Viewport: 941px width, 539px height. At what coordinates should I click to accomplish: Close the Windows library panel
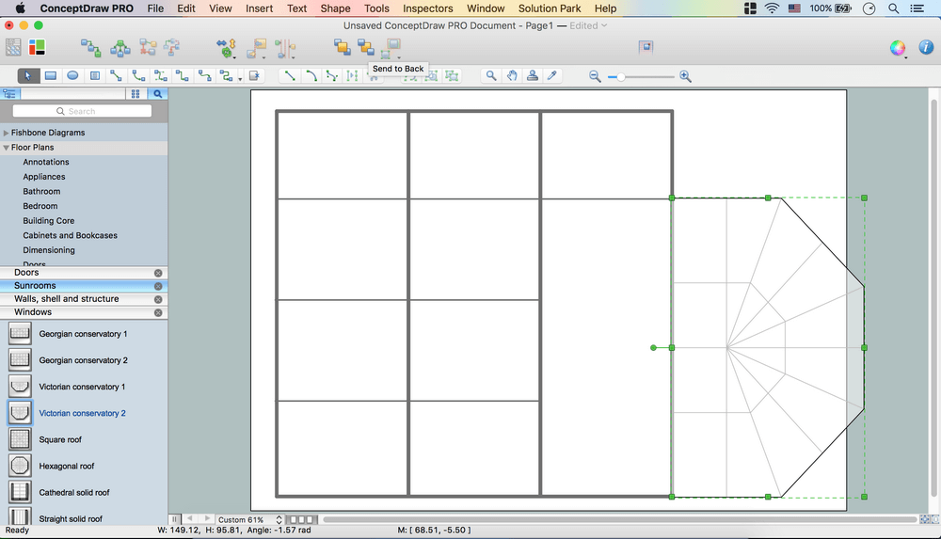158,312
